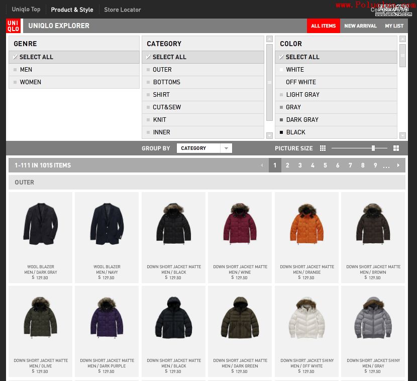Open Wool Blazer Dark Gray thumbnail
This screenshot has width=417, height=381.
[x=40, y=238]
